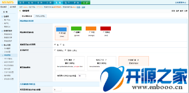Image resolution: width=189 pixels, height=93 pixels.
Task: Collapse the 核心设置 sidebar group
Action: 2,45
